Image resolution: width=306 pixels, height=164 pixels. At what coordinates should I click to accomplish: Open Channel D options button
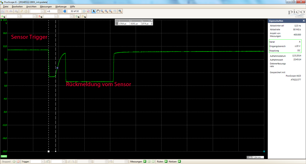point(84,16)
